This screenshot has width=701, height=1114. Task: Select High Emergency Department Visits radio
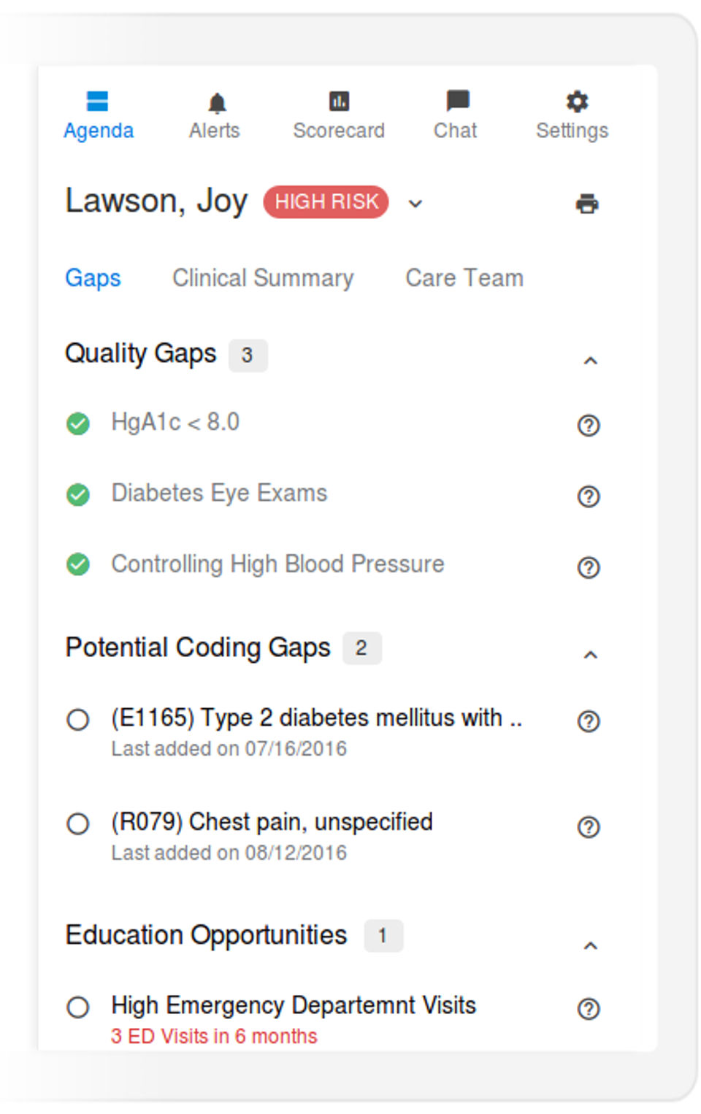(x=78, y=1007)
